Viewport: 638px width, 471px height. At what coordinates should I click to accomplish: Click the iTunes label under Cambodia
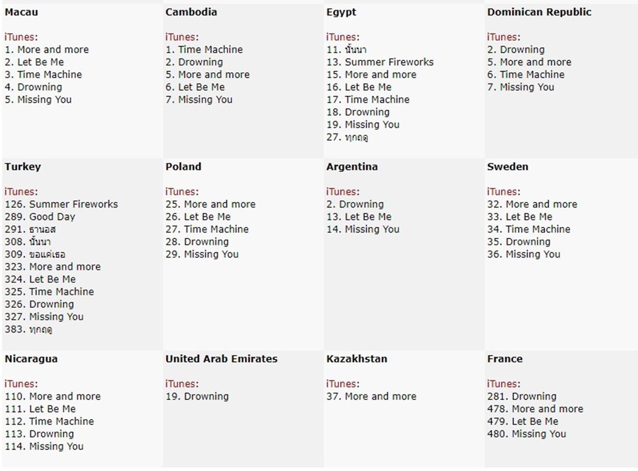(x=181, y=37)
